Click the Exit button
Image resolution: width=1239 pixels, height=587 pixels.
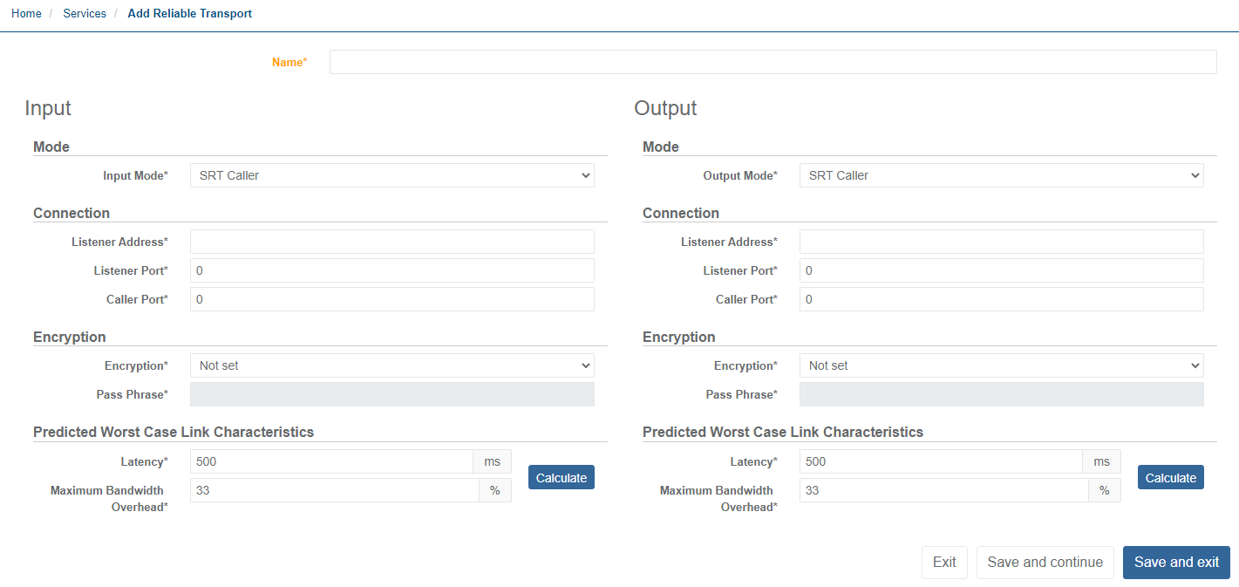click(944, 563)
